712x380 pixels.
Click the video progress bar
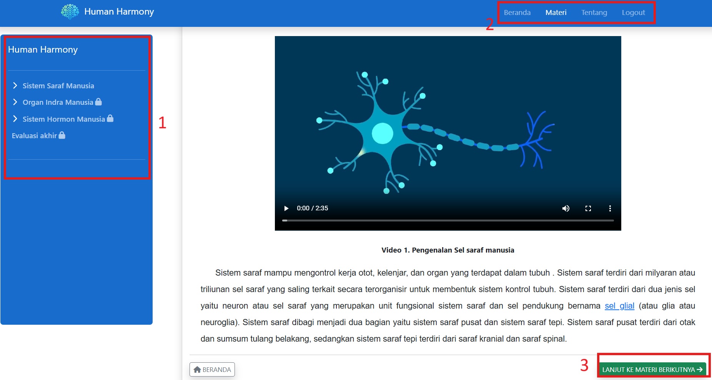click(448, 220)
